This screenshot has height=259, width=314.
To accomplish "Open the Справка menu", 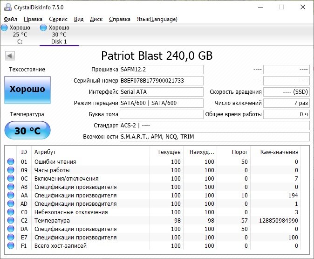I will point(120,19).
